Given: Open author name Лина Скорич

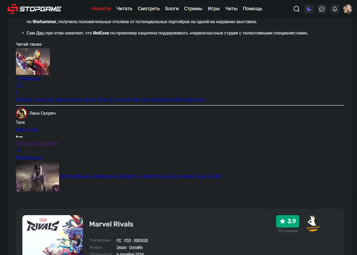Looking at the screenshot, I should [x=42, y=113].
